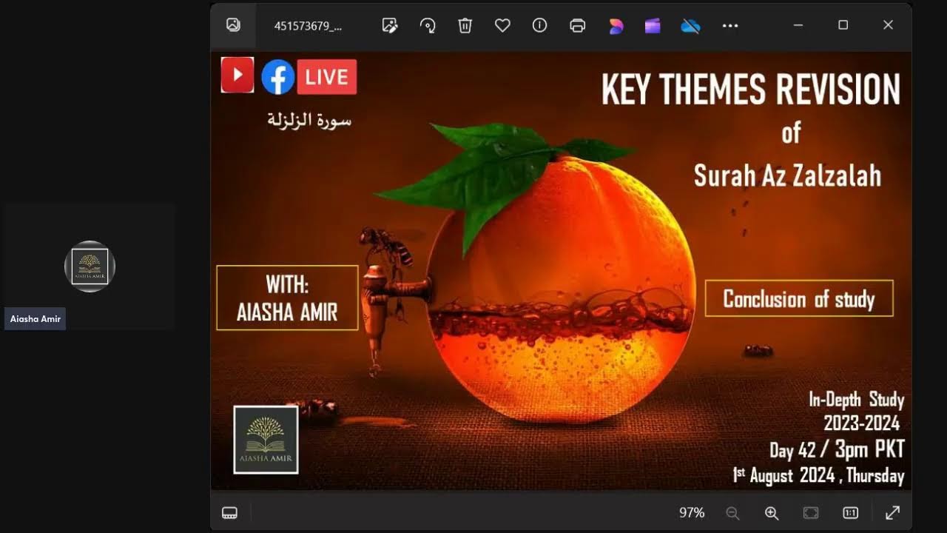Select file name 451573679_ in title bar
Image resolution: width=947 pixels, height=533 pixels.
point(308,26)
